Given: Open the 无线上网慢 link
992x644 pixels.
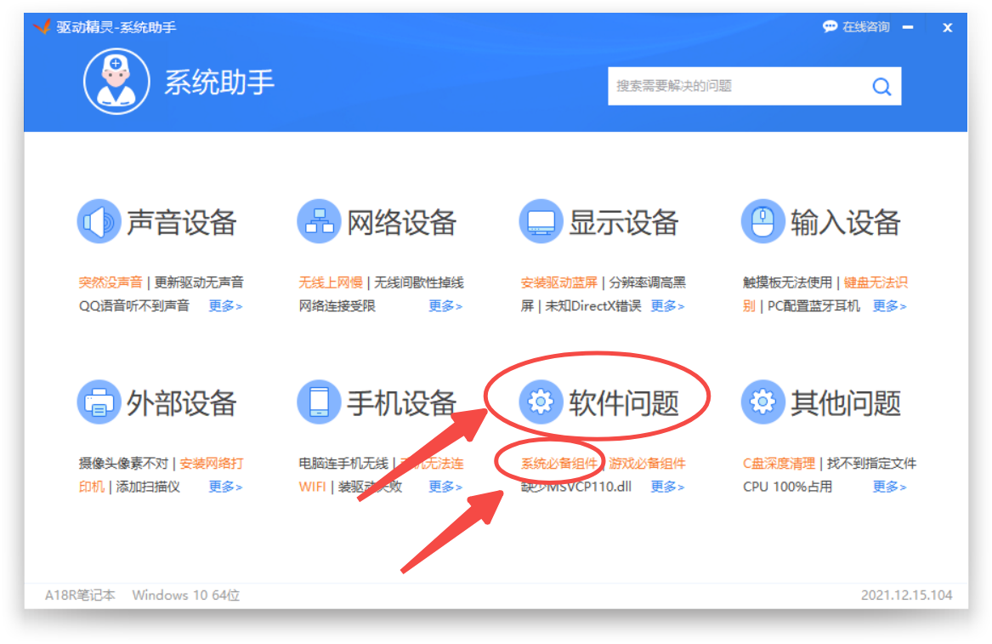Looking at the screenshot, I should tap(331, 282).
